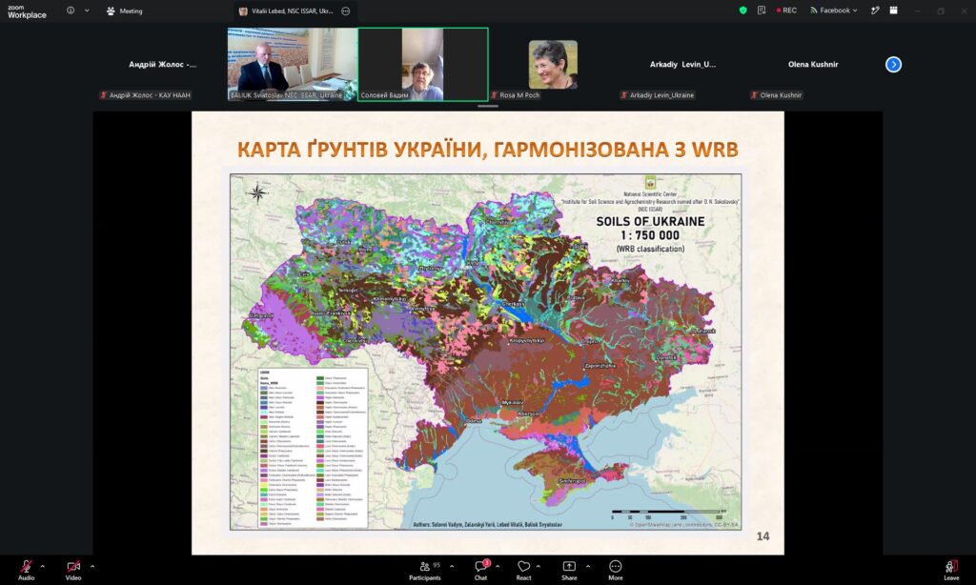
Task: Expand video options arrow beside Video
Action: (92, 566)
